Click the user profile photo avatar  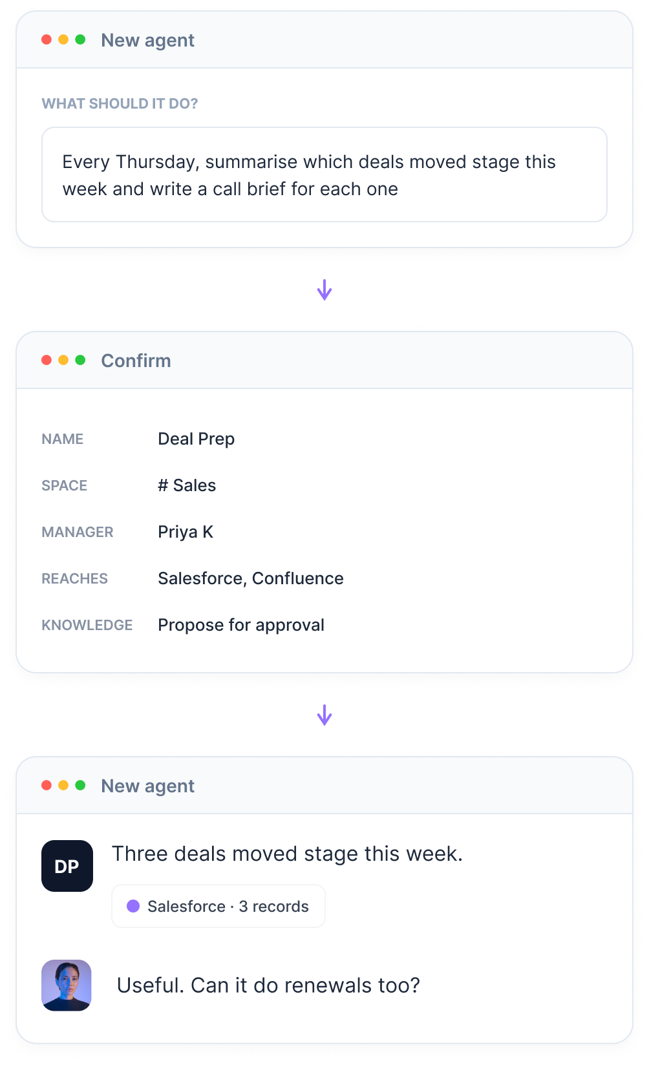67,985
